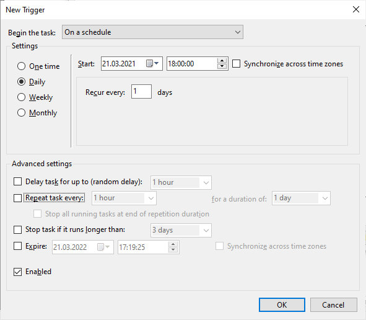The width and height of the screenshot is (366, 320).
Task: Tick Stop task if it runs longer than
Action: tap(18, 229)
